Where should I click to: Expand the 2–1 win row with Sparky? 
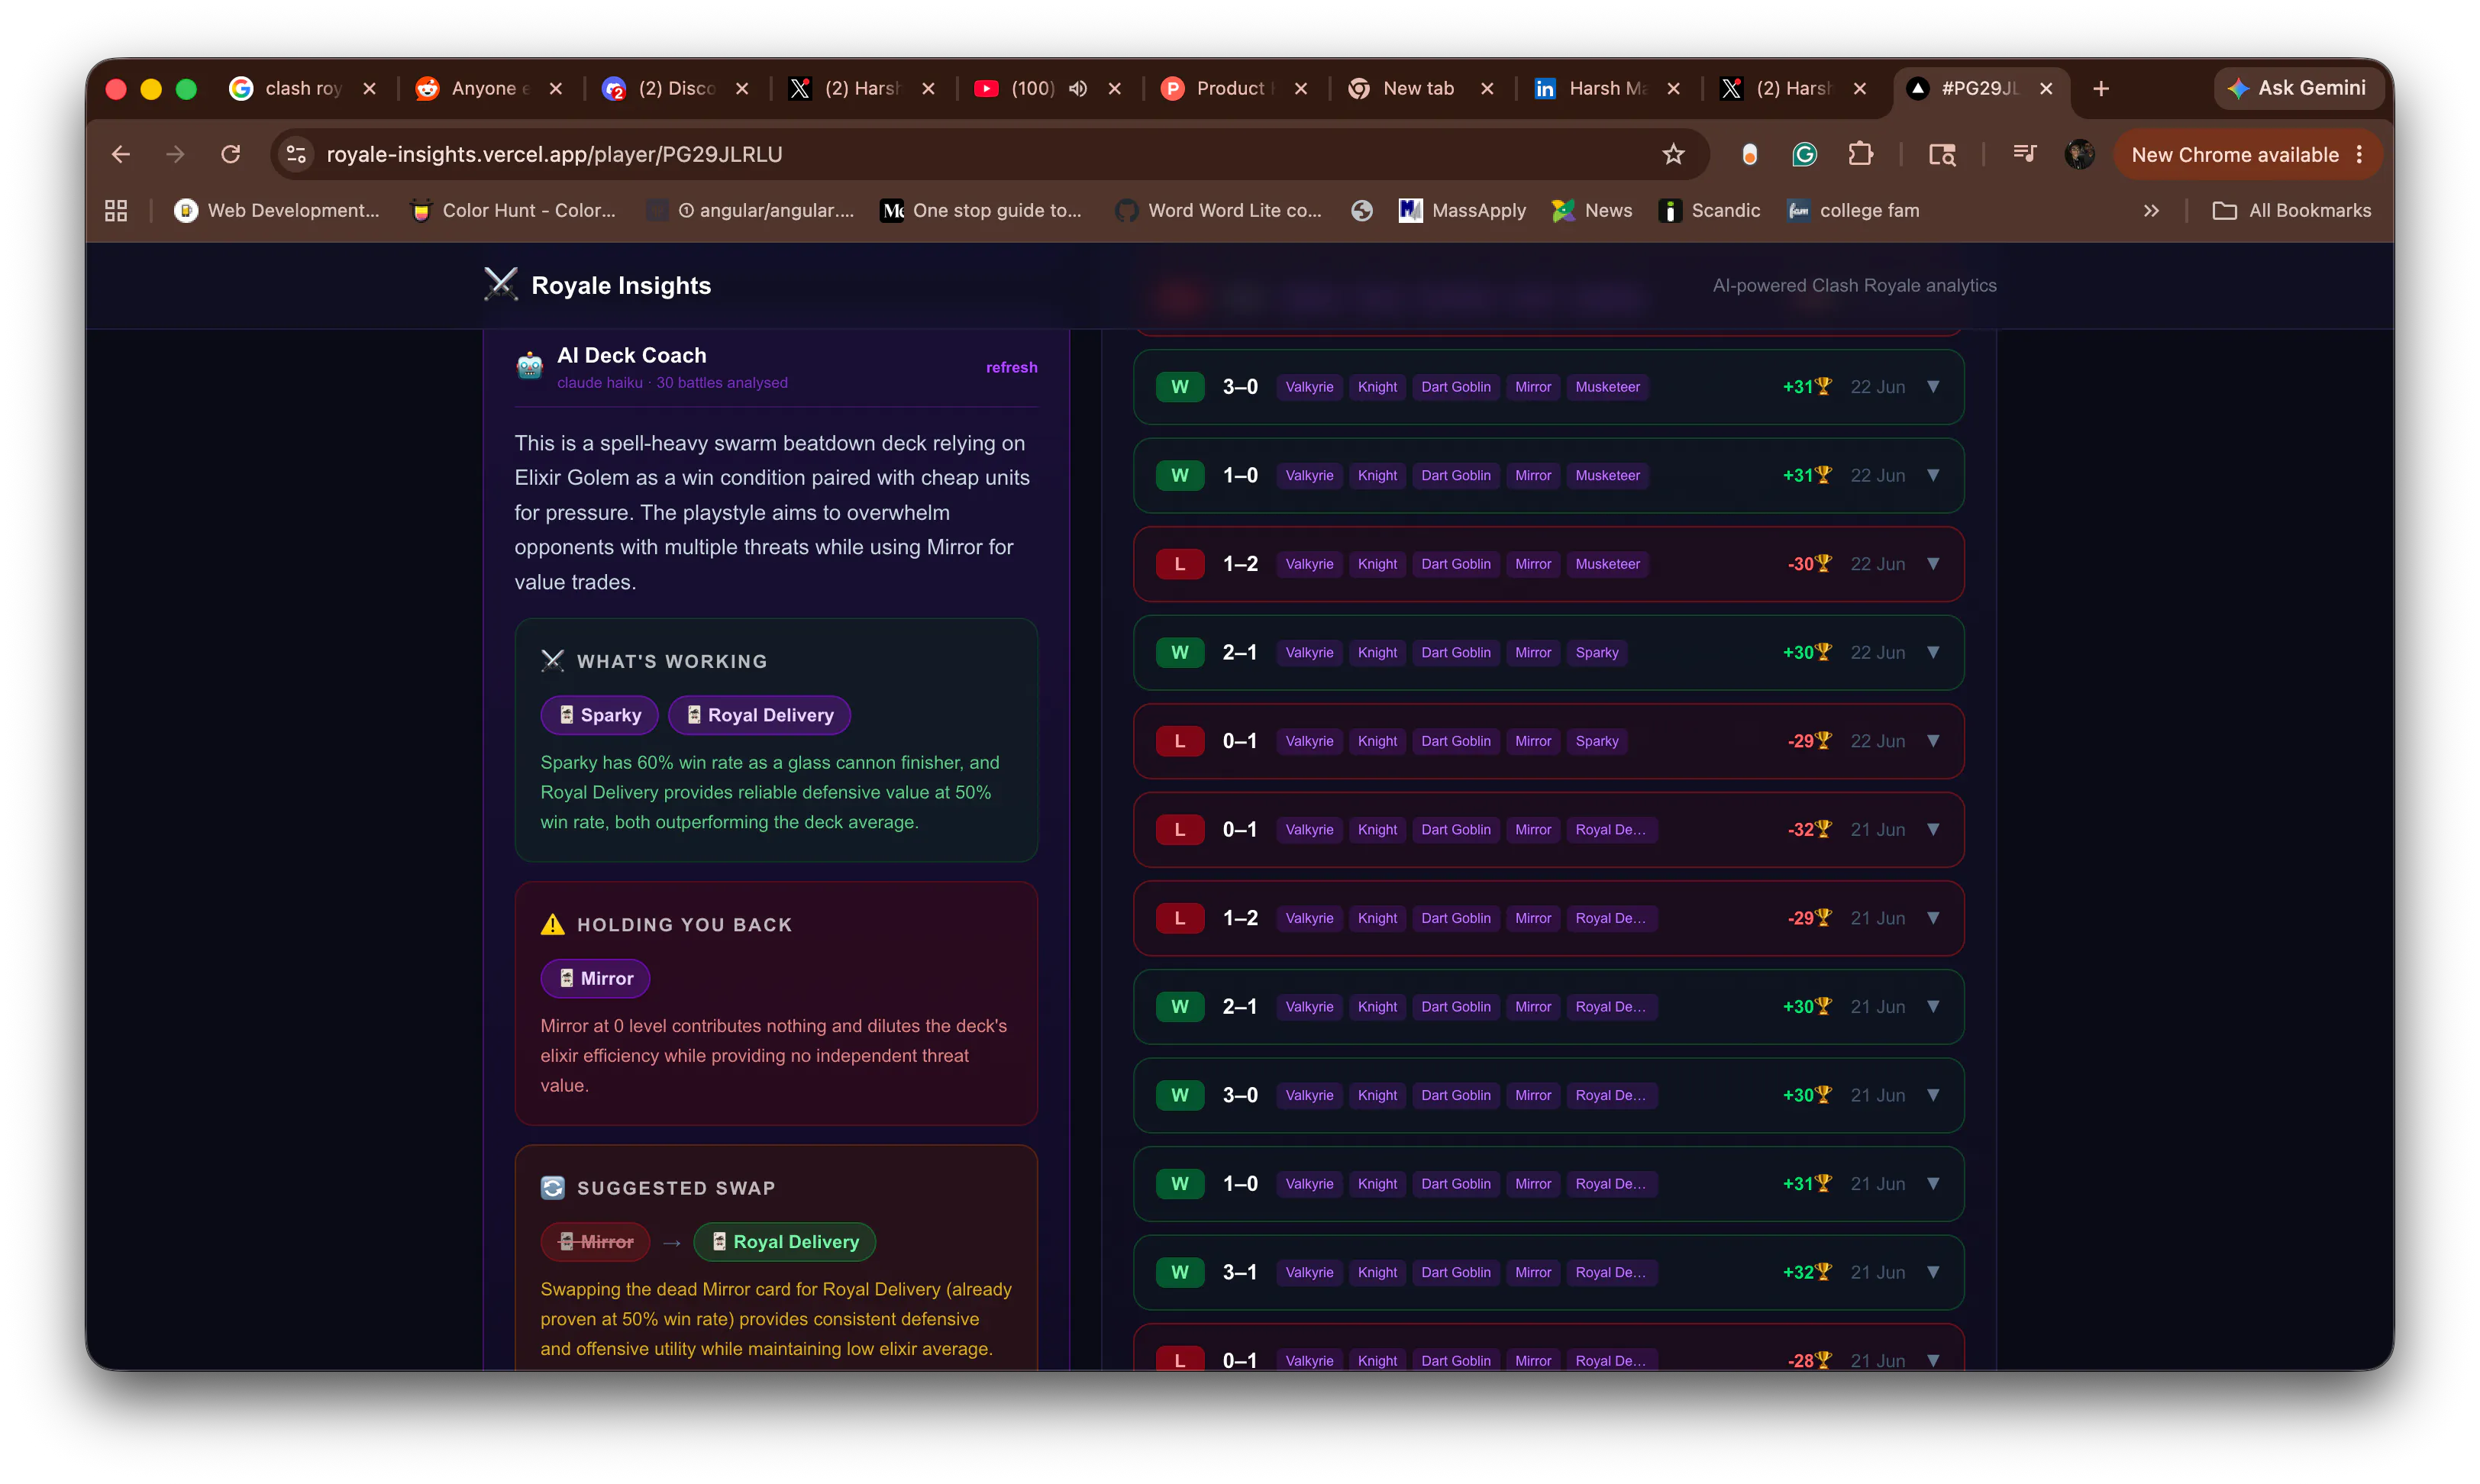(1933, 652)
